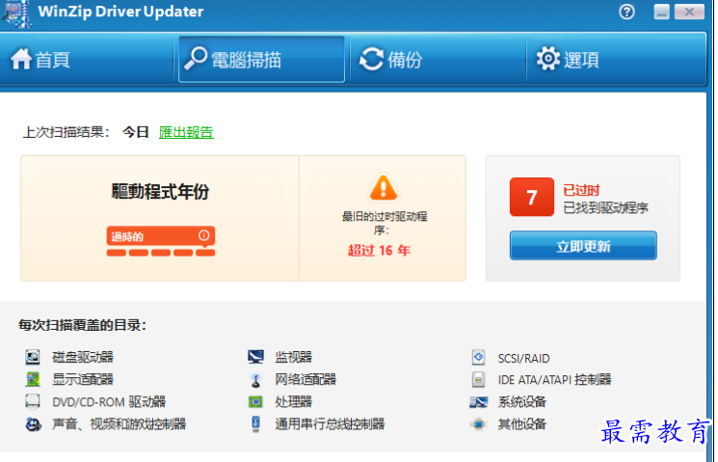Image resolution: width=718 pixels, height=462 pixels.
Task: Open the 選項 options tab
Action: coord(616,59)
